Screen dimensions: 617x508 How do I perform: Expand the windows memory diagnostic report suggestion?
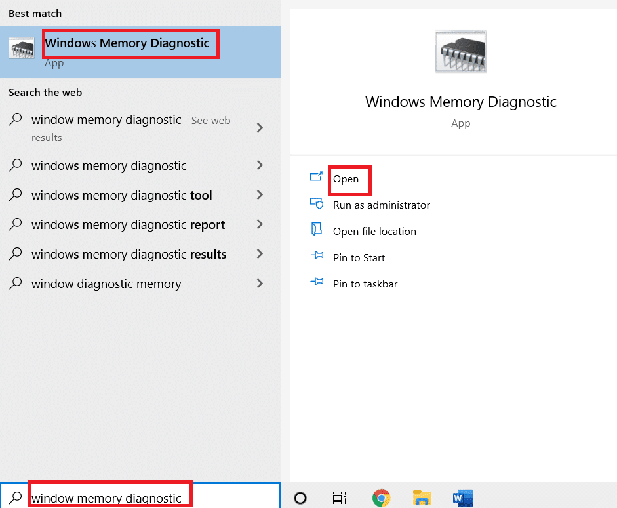click(260, 224)
